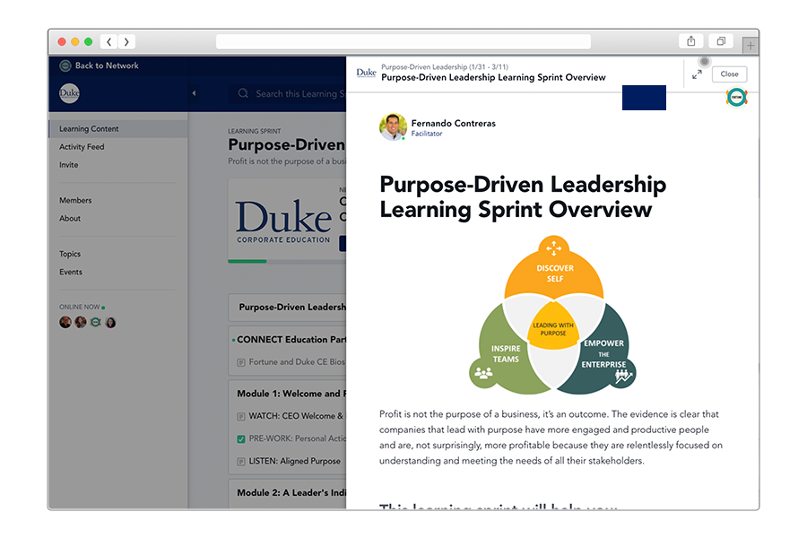Click the Leading with Purpose diagram image
This screenshot has height=538, width=807.
(552, 315)
